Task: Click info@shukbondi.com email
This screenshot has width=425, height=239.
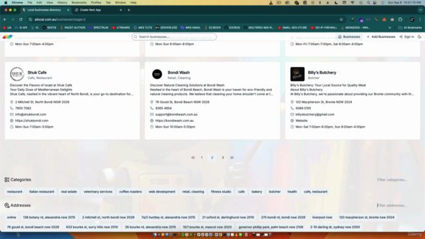Action: pyautogui.click(x=31, y=114)
